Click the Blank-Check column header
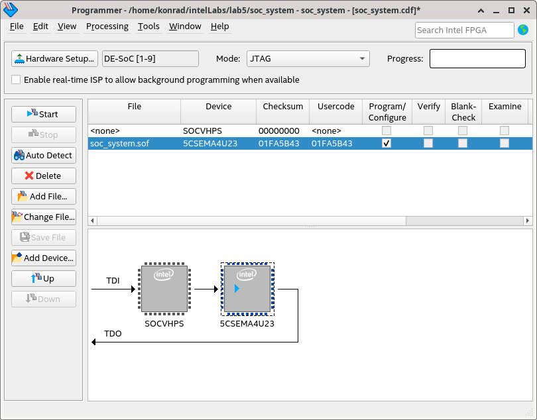 click(x=463, y=112)
